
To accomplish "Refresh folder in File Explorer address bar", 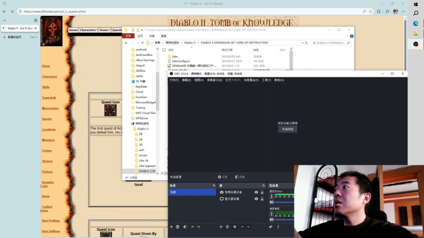I will coord(306,43).
